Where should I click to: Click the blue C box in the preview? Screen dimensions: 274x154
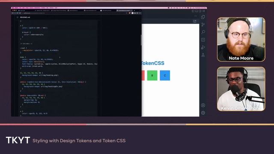[x=165, y=75]
